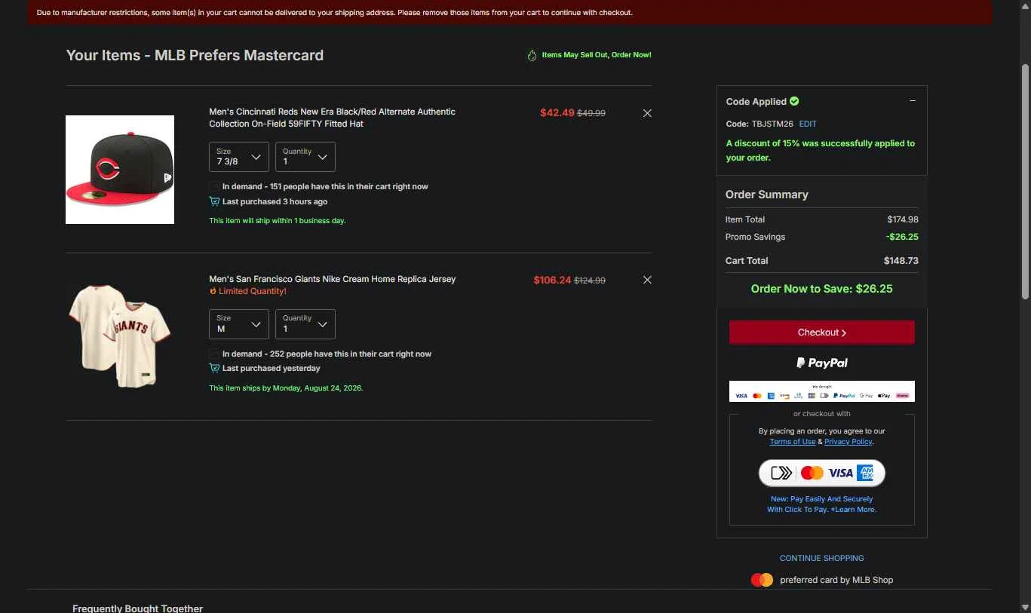Open the Terms of Use link
Screen dimensions: 1031x613
pyautogui.click(x=793, y=442)
